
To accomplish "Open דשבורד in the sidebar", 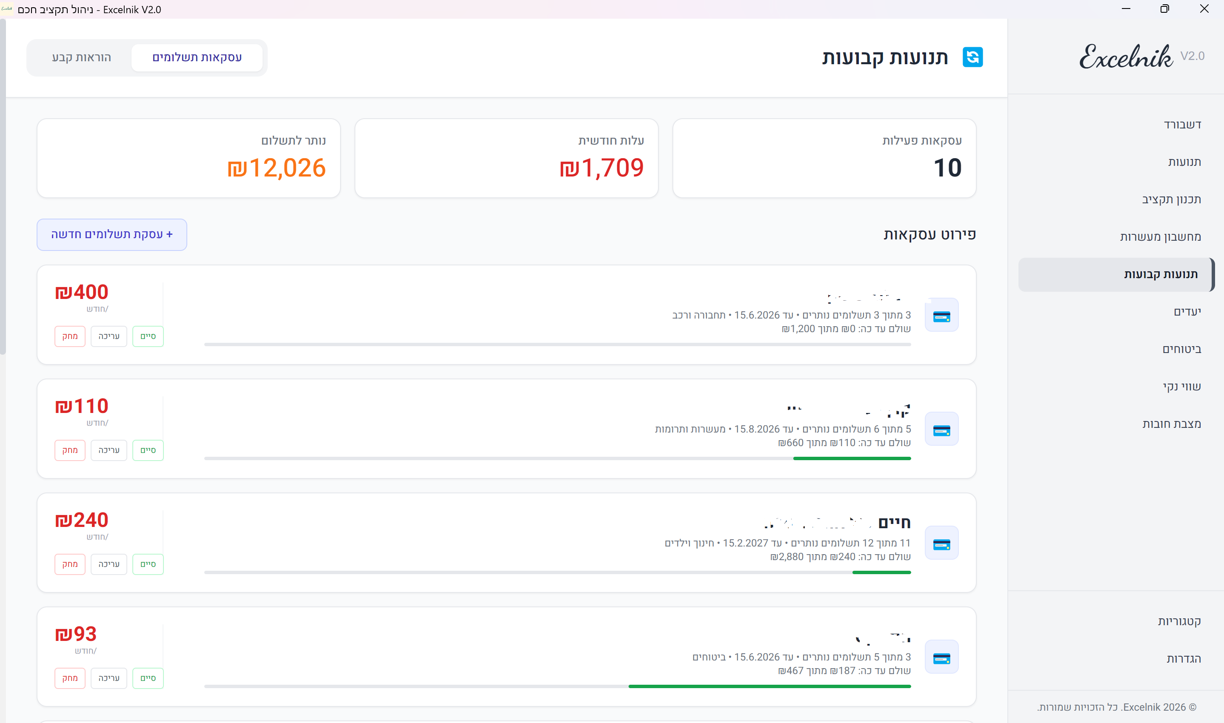I will click(1181, 125).
